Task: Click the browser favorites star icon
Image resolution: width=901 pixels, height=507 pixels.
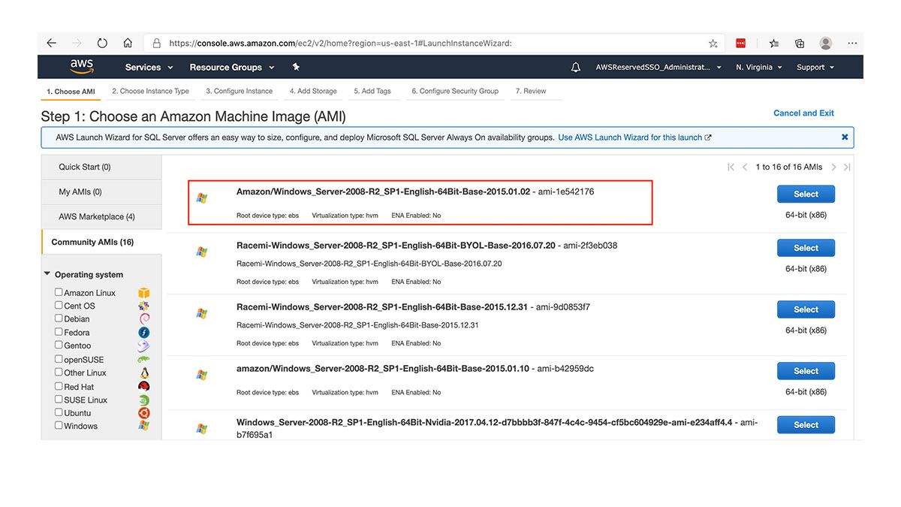Action: 713,44
